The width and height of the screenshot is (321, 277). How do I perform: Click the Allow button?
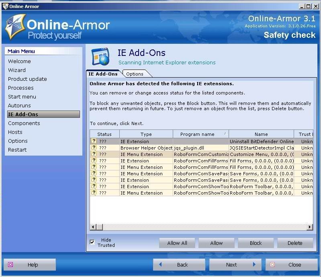pyautogui.click(x=217, y=243)
